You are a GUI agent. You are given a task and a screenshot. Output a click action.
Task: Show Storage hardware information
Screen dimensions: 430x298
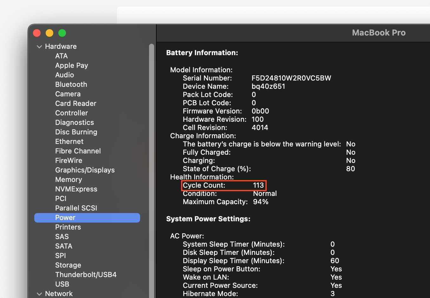pyautogui.click(x=68, y=265)
